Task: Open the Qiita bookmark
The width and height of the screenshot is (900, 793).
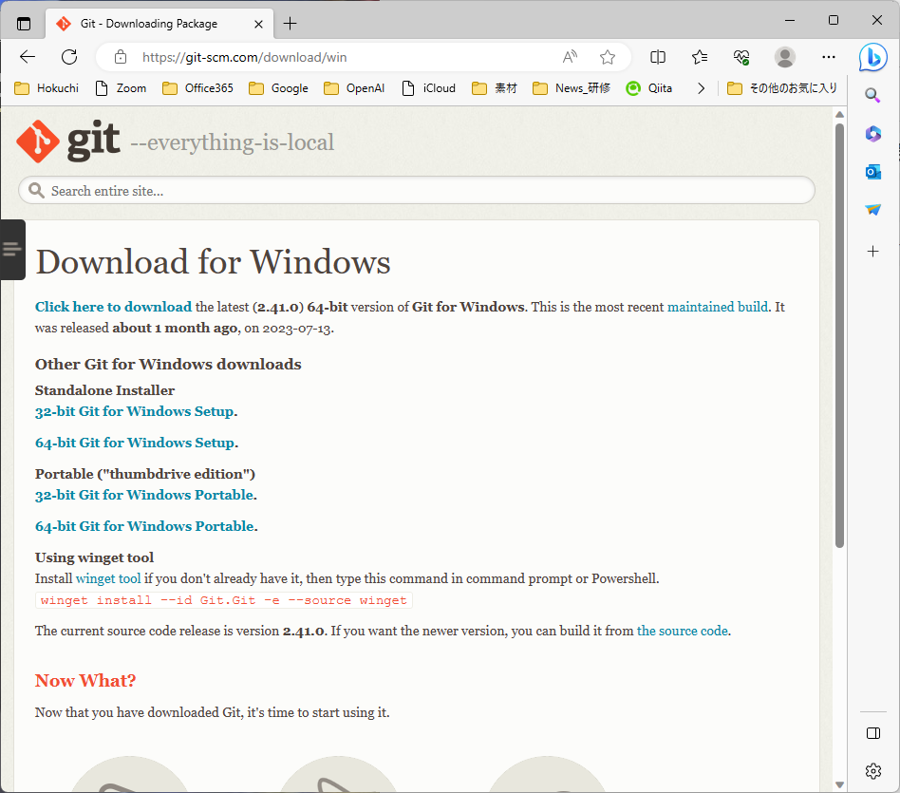Action: click(x=649, y=88)
